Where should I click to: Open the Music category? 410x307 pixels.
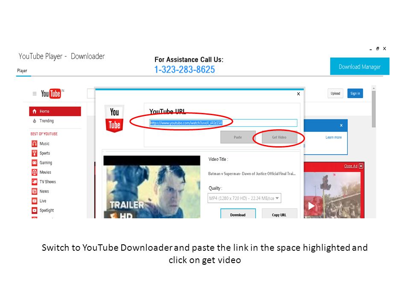pos(44,144)
